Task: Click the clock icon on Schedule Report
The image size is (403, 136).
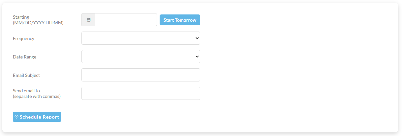Action: (16, 117)
